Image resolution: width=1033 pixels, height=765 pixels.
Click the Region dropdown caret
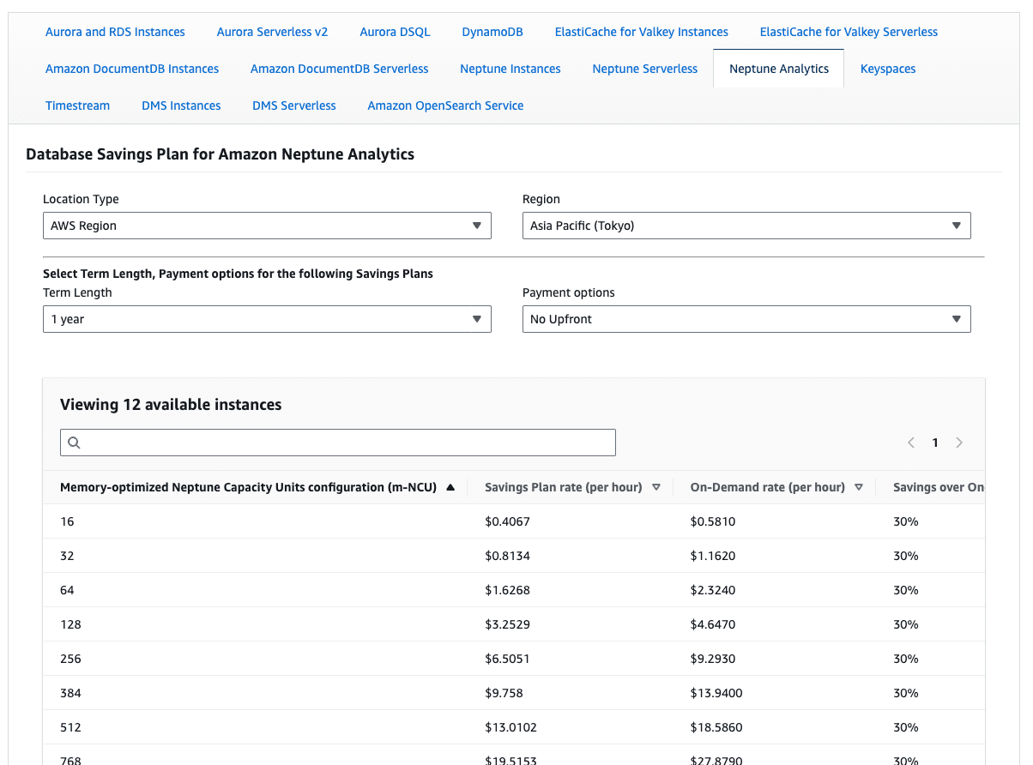[x=956, y=226]
